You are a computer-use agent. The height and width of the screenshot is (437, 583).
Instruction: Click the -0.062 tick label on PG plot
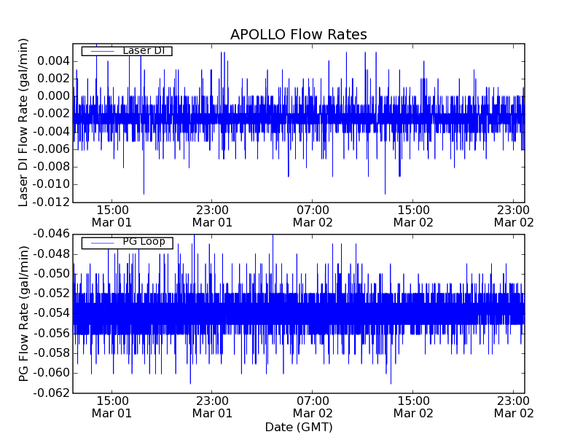(51, 393)
